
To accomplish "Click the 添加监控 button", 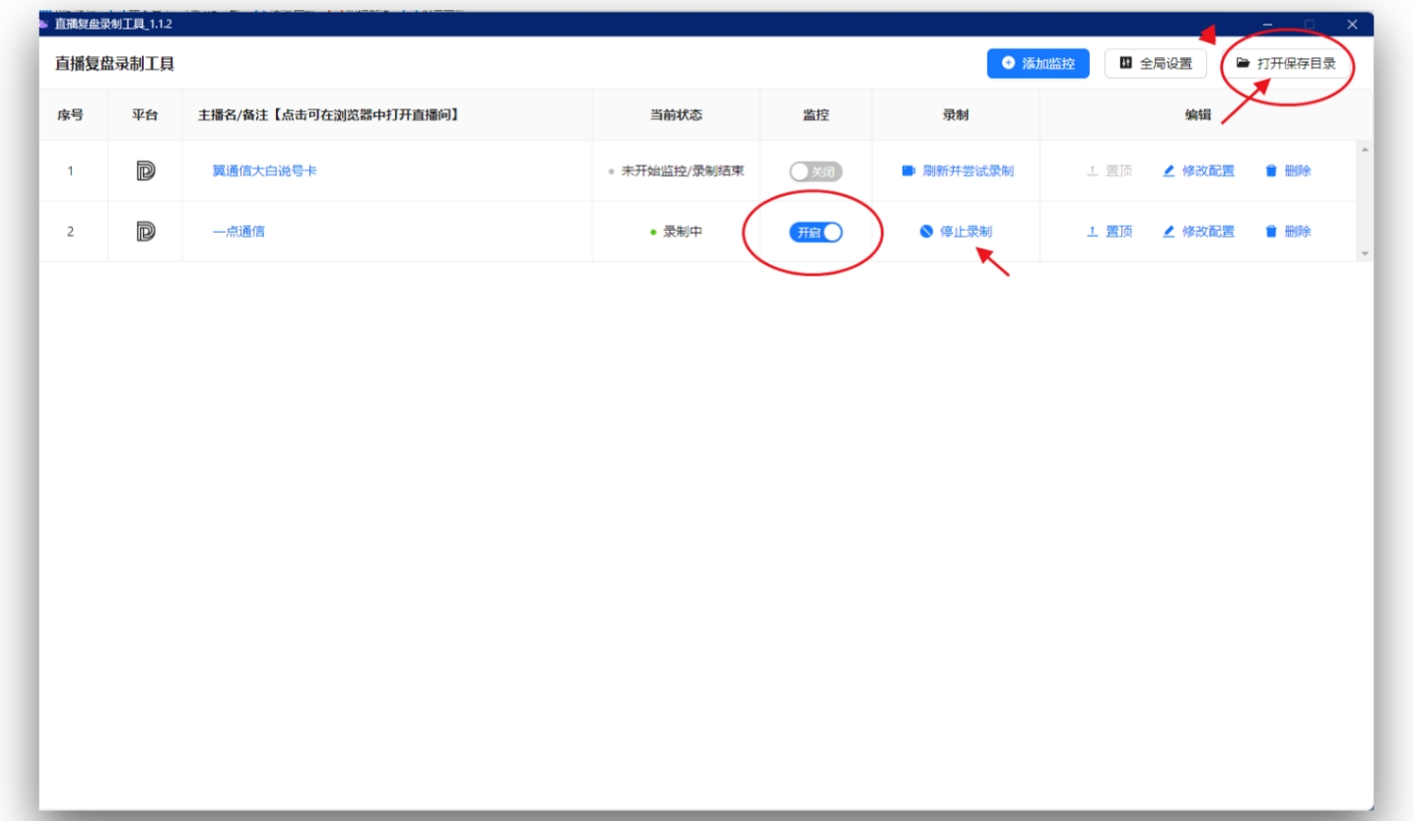I will 1038,64.
